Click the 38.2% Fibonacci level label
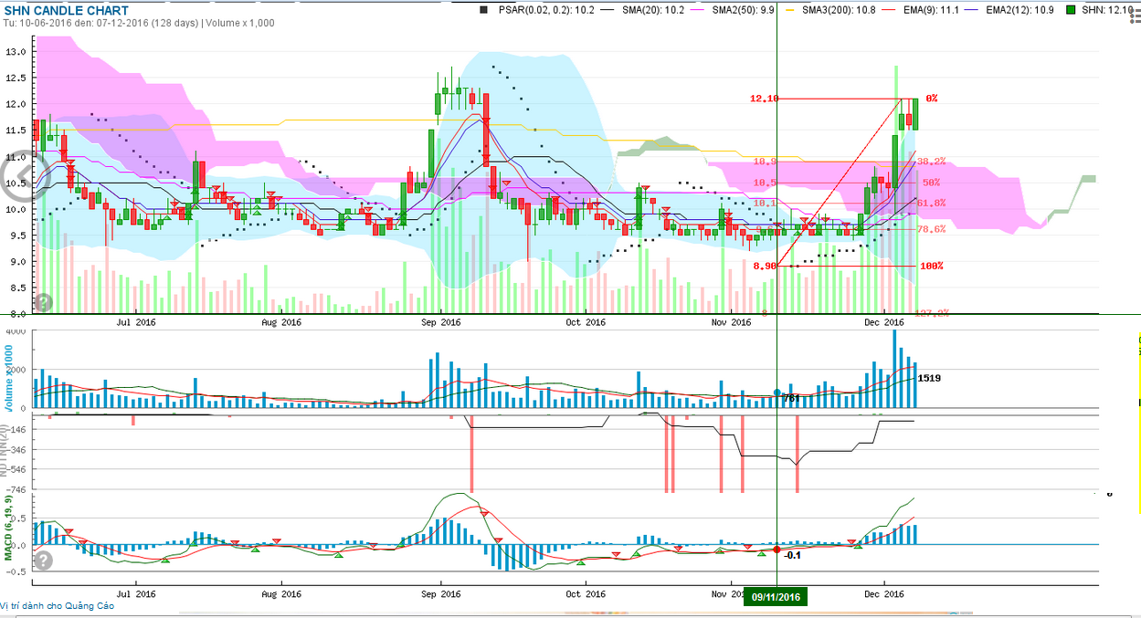Screen dimensions: 1141x618 tap(931, 161)
